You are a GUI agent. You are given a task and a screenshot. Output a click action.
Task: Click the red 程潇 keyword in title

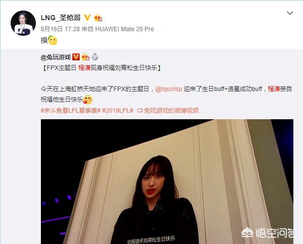tap(84, 68)
